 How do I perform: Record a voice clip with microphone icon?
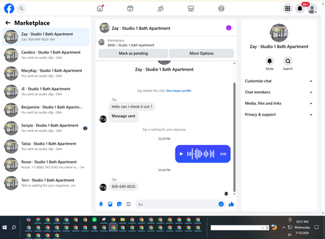(101, 204)
